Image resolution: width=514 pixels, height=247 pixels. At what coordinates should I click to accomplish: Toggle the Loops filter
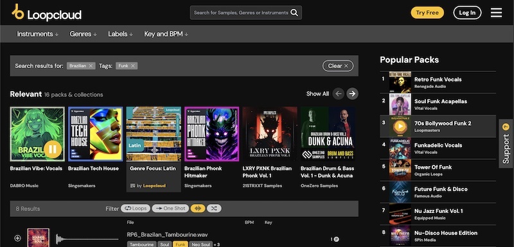pos(136,209)
